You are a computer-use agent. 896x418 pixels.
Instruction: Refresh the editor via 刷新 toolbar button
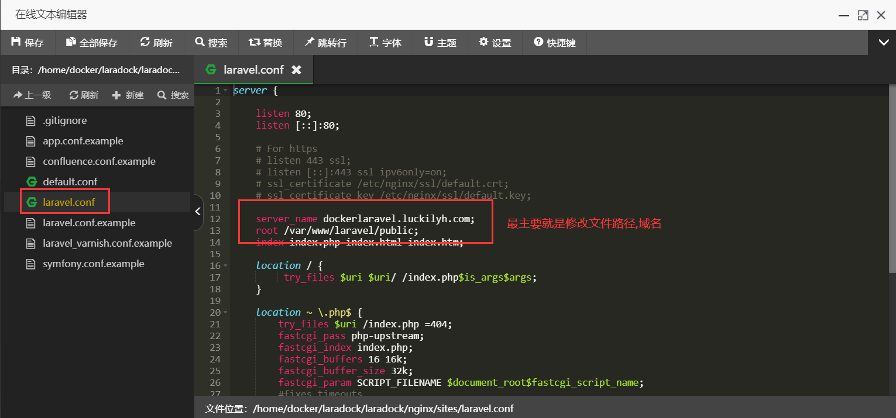(156, 43)
